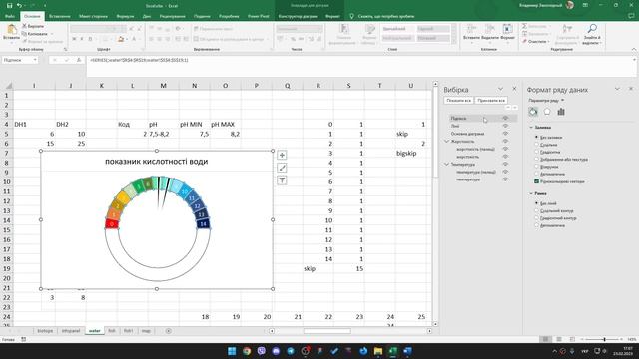The height and width of the screenshot is (359, 639).
Task: Click the Показати все button
Action: pyautogui.click(x=459, y=100)
